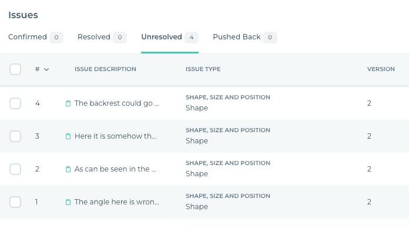
Task: Toggle the select-all checkbox in header
Action: 15,69
